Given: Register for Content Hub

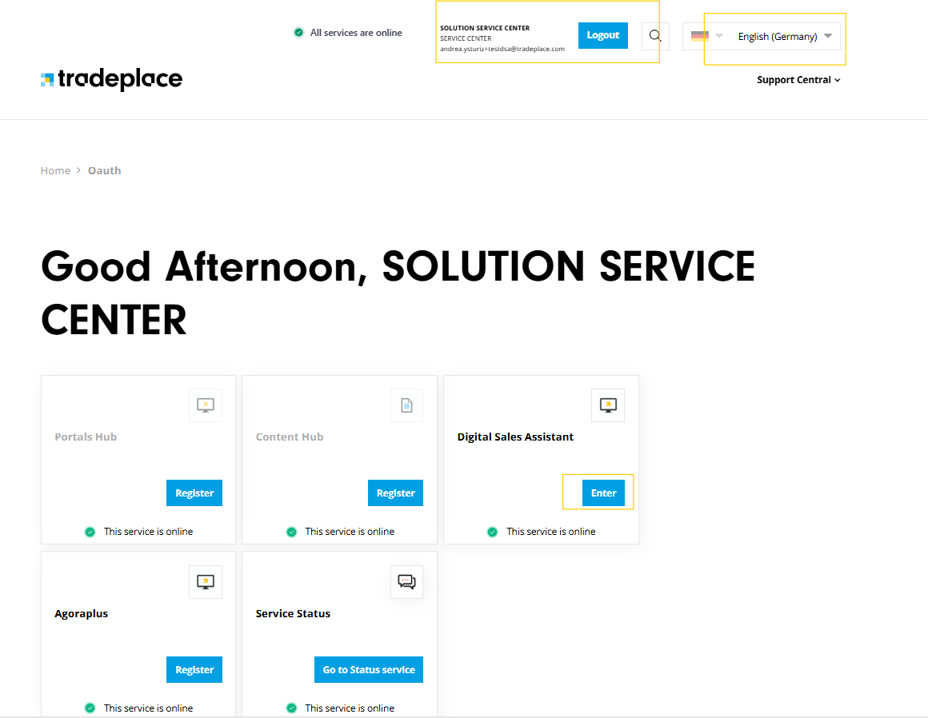Looking at the screenshot, I should [395, 493].
